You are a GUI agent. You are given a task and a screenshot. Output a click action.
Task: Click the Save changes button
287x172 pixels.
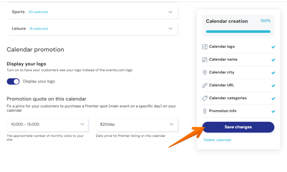(x=238, y=127)
